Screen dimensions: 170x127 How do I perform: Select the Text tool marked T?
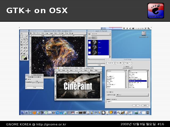(x=27, y=45)
